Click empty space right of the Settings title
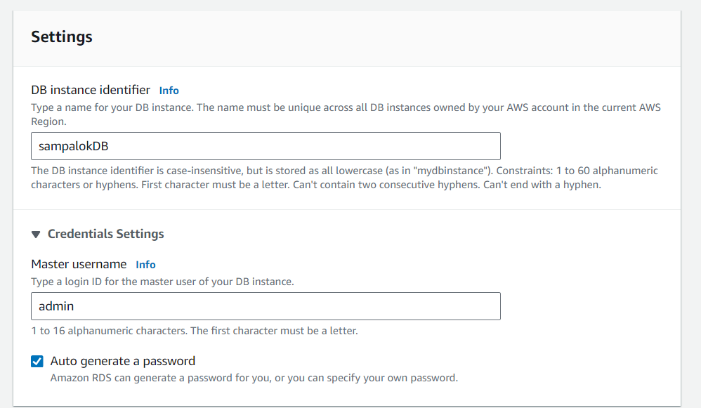Image resolution: width=701 pixels, height=408 pixels. coord(386,37)
